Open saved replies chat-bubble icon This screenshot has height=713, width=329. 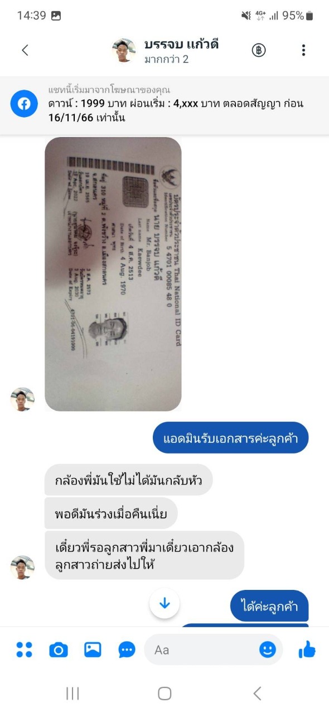[x=127, y=649]
